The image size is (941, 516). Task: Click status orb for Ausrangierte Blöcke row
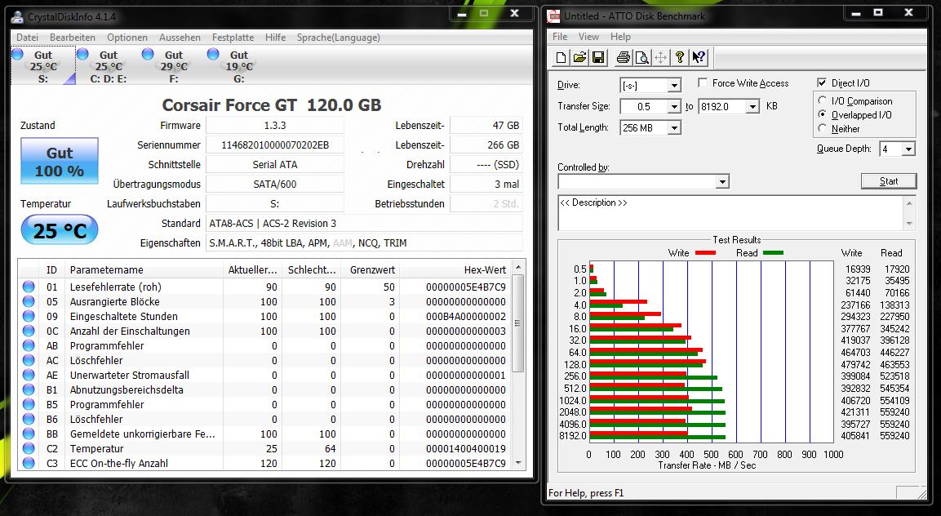pos(29,301)
